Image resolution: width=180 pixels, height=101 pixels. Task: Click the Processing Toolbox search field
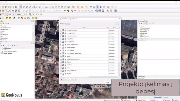pyautogui.click(x=159, y=26)
